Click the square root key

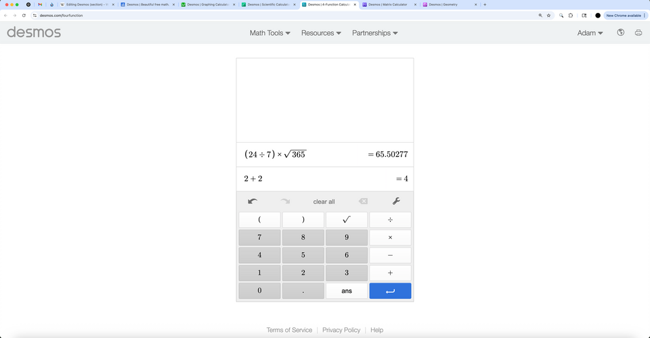[347, 220]
